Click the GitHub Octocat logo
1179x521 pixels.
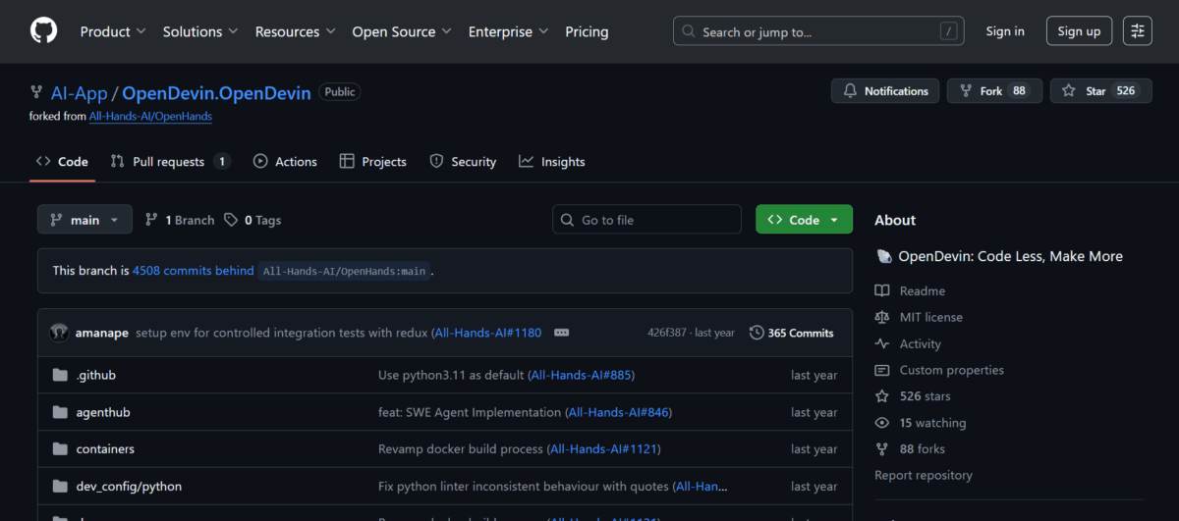43,31
